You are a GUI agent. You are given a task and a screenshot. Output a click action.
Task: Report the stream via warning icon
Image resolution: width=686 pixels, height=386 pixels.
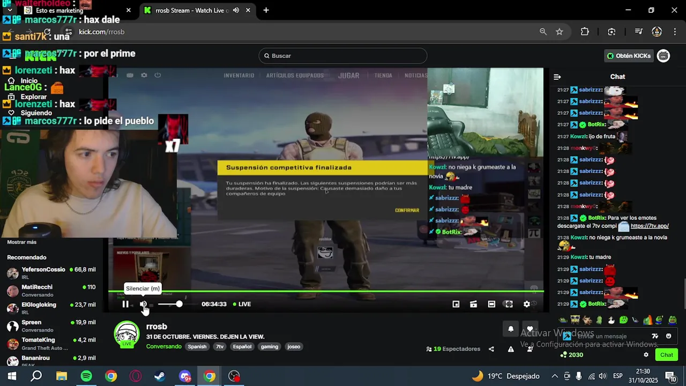tap(511, 349)
